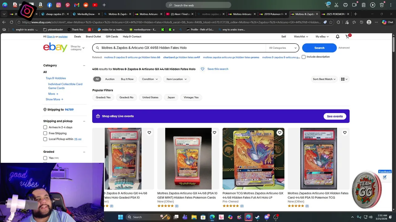Open the Facebook shortcut icon

click(x=49, y=5)
